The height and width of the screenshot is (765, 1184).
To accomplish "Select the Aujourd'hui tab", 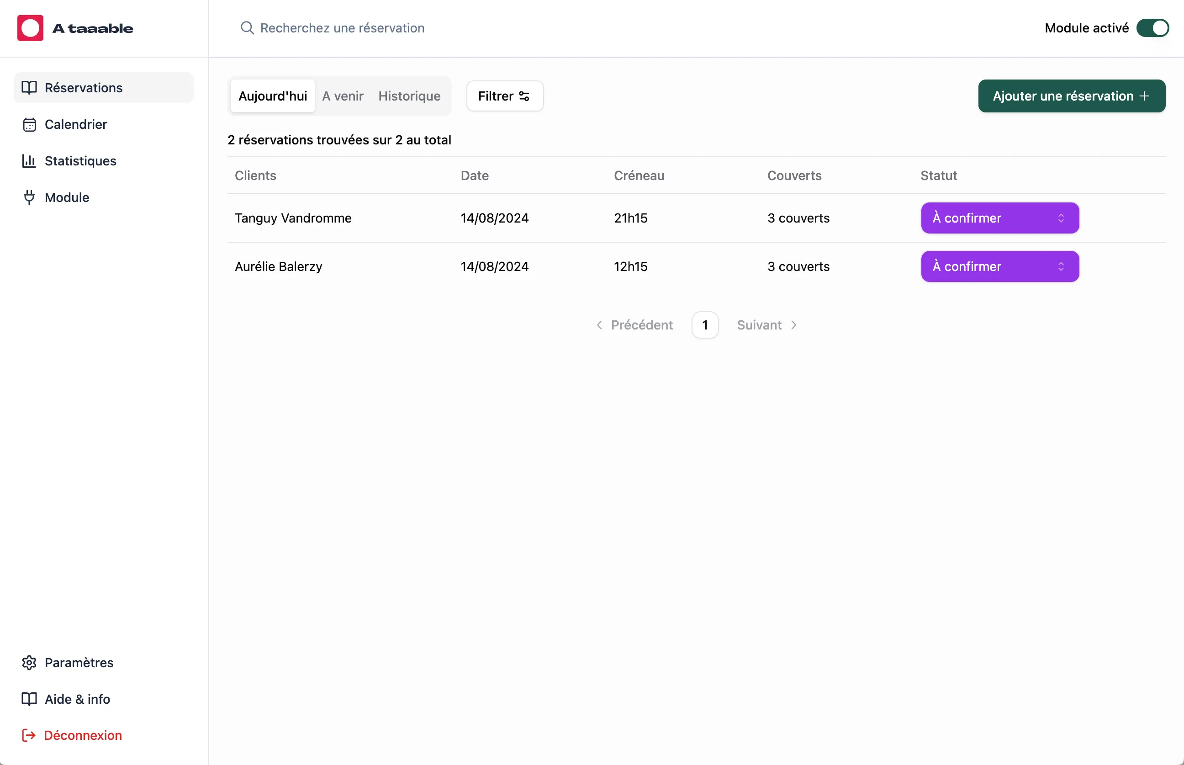I will [x=273, y=96].
